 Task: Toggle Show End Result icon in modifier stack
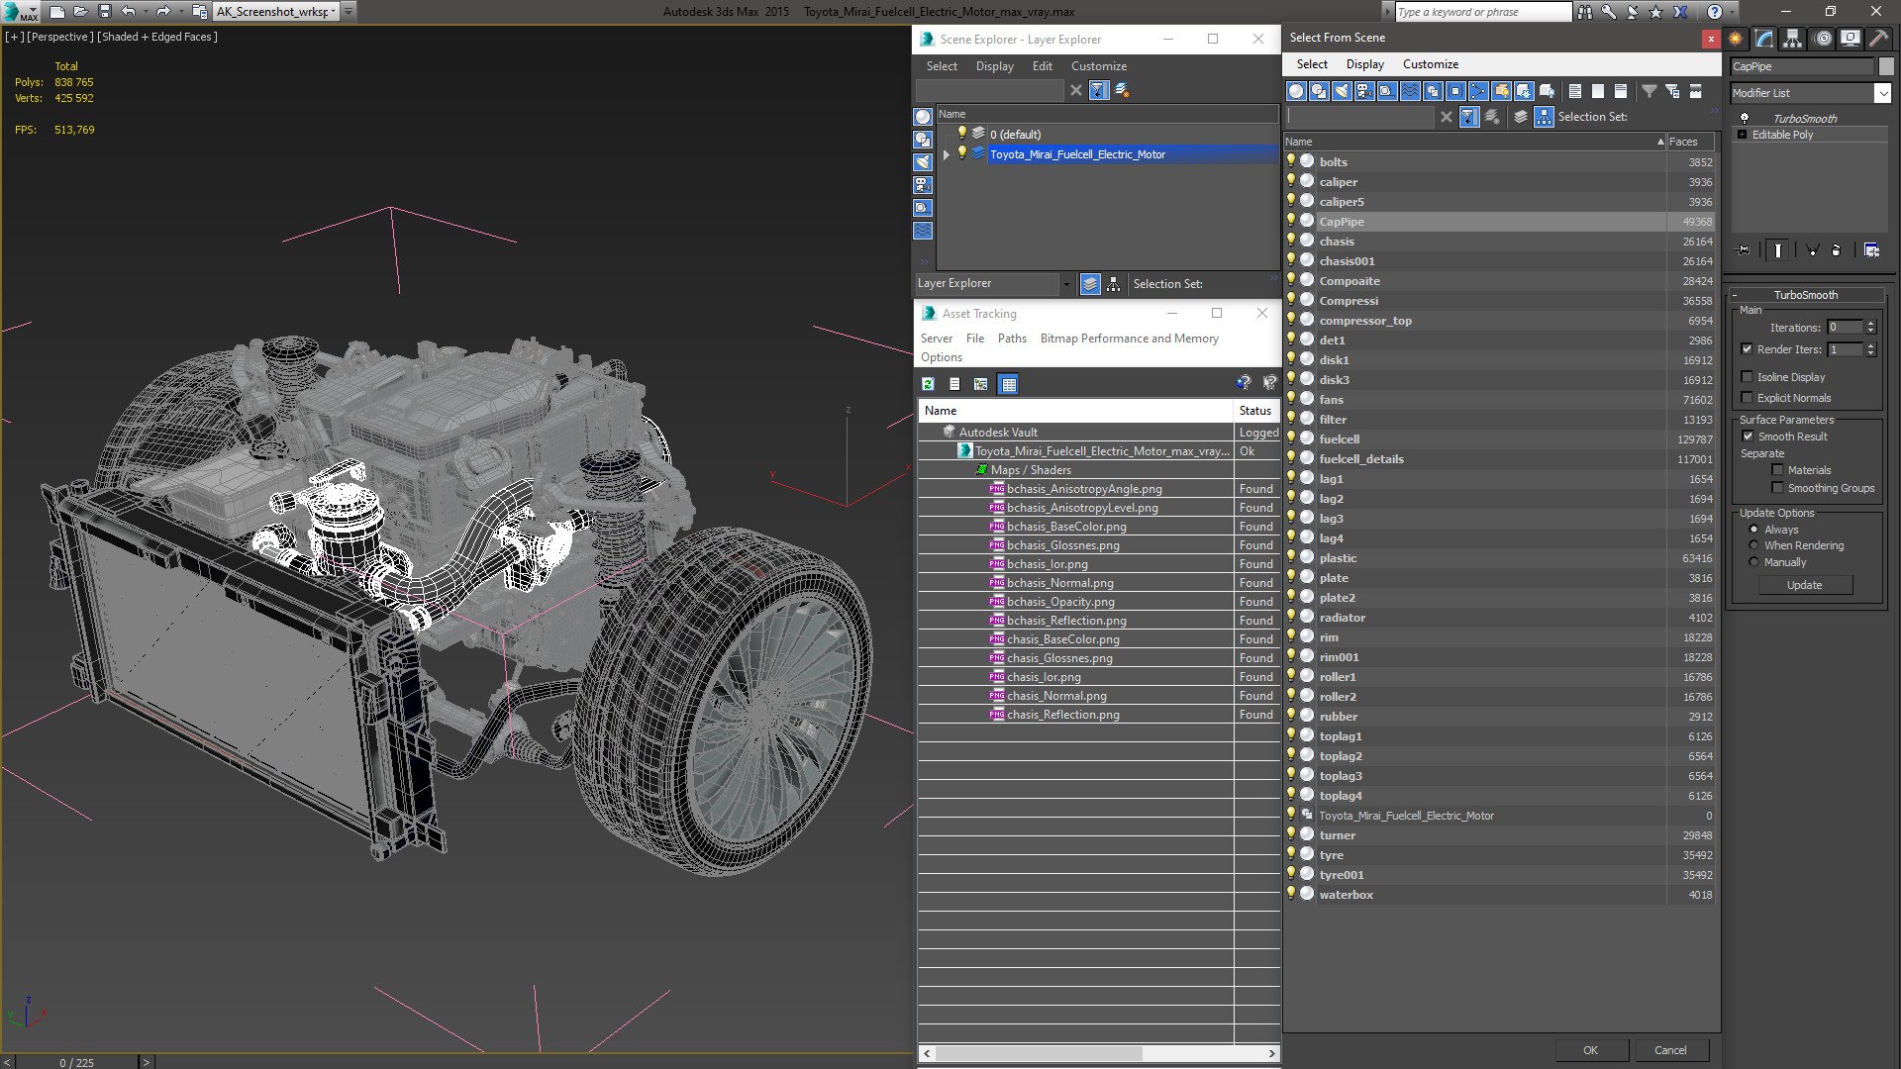pyautogui.click(x=1778, y=250)
